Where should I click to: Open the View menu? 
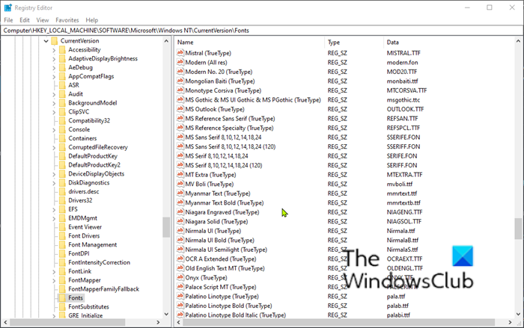tap(43, 20)
